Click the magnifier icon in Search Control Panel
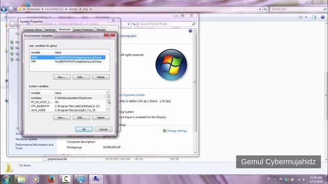The image size is (328, 184). [x=194, y=24]
